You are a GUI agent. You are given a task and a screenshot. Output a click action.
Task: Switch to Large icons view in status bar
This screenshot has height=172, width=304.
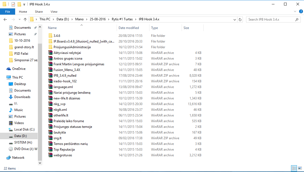pyautogui.click(x=300, y=168)
